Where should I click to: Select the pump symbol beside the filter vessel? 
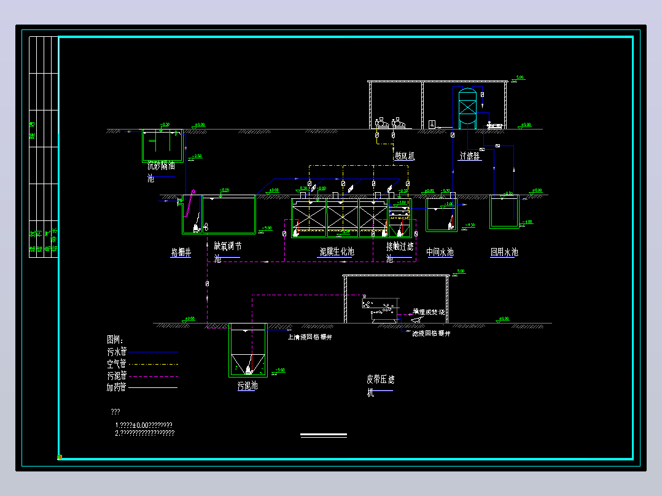(495, 125)
